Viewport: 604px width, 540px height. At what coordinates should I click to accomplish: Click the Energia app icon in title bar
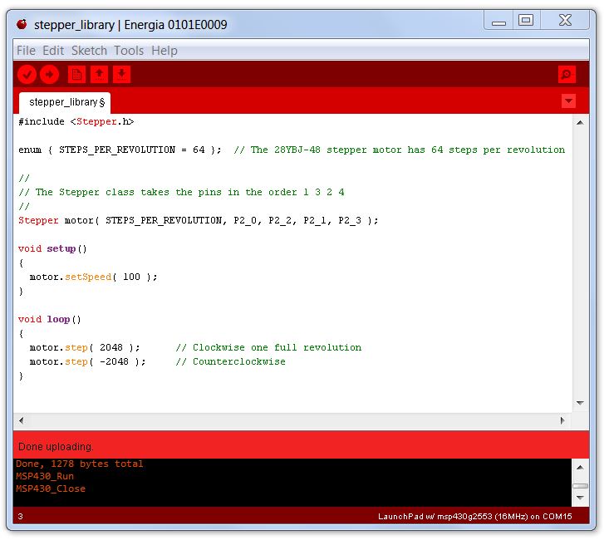[22, 24]
